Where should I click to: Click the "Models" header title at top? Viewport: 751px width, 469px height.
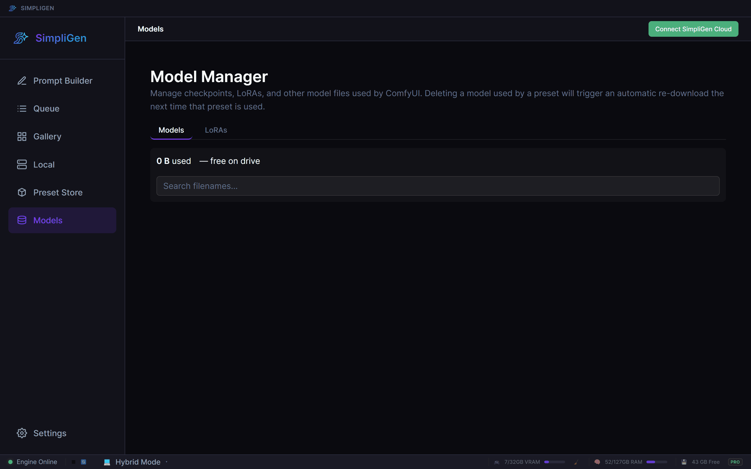150,29
